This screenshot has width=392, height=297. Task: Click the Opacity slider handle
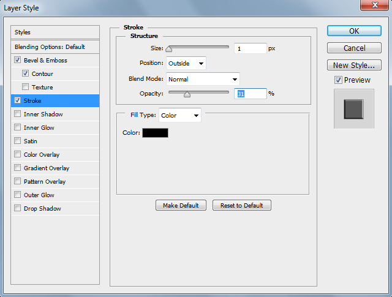[x=187, y=94]
